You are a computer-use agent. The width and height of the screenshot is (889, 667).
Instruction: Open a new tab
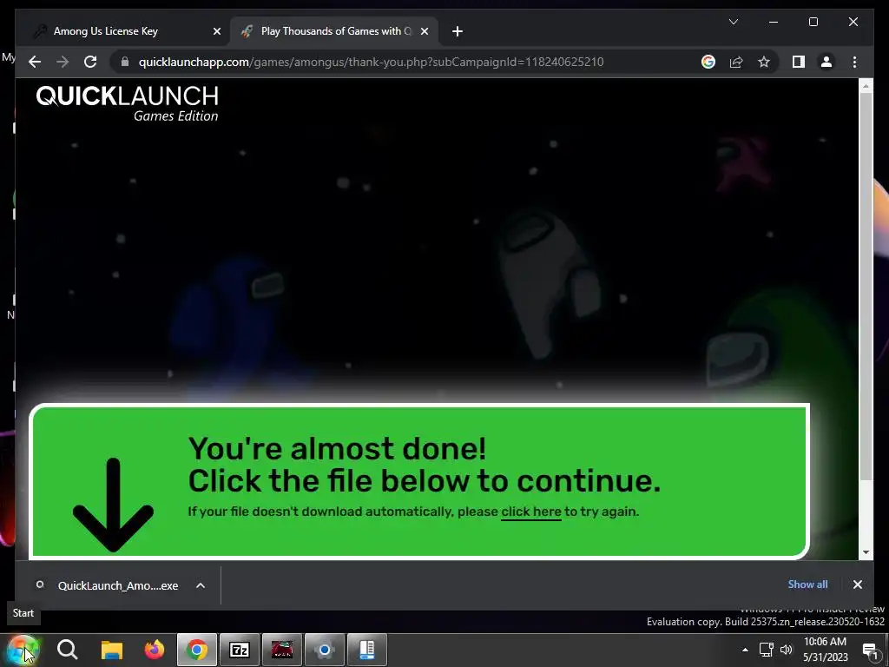pos(458,31)
